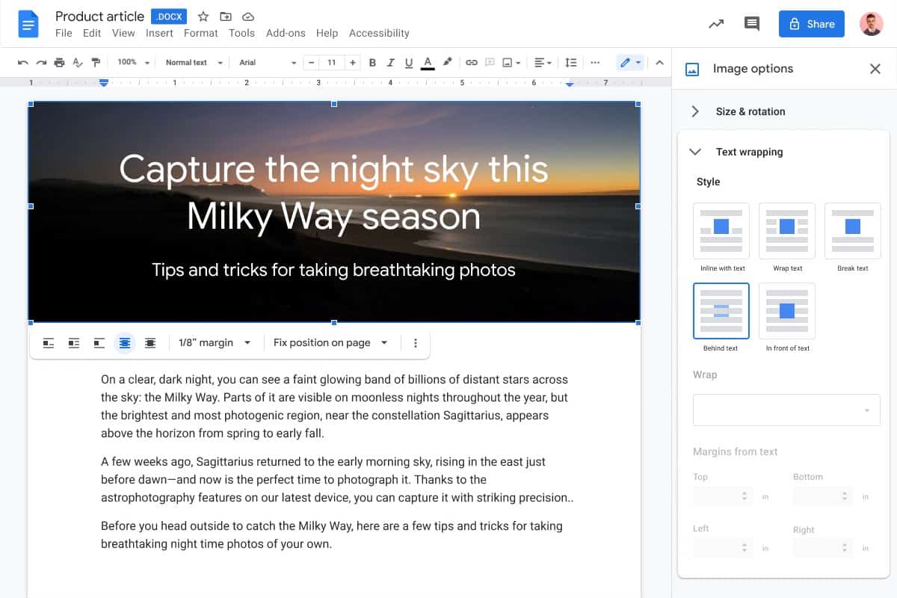This screenshot has width=897, height=598.
Task: Open Fix position on page dropdown
Action: click(x=330, y=343)
